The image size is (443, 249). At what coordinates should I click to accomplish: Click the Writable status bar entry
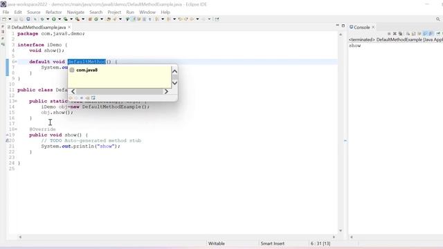click(x=217, y=243)
